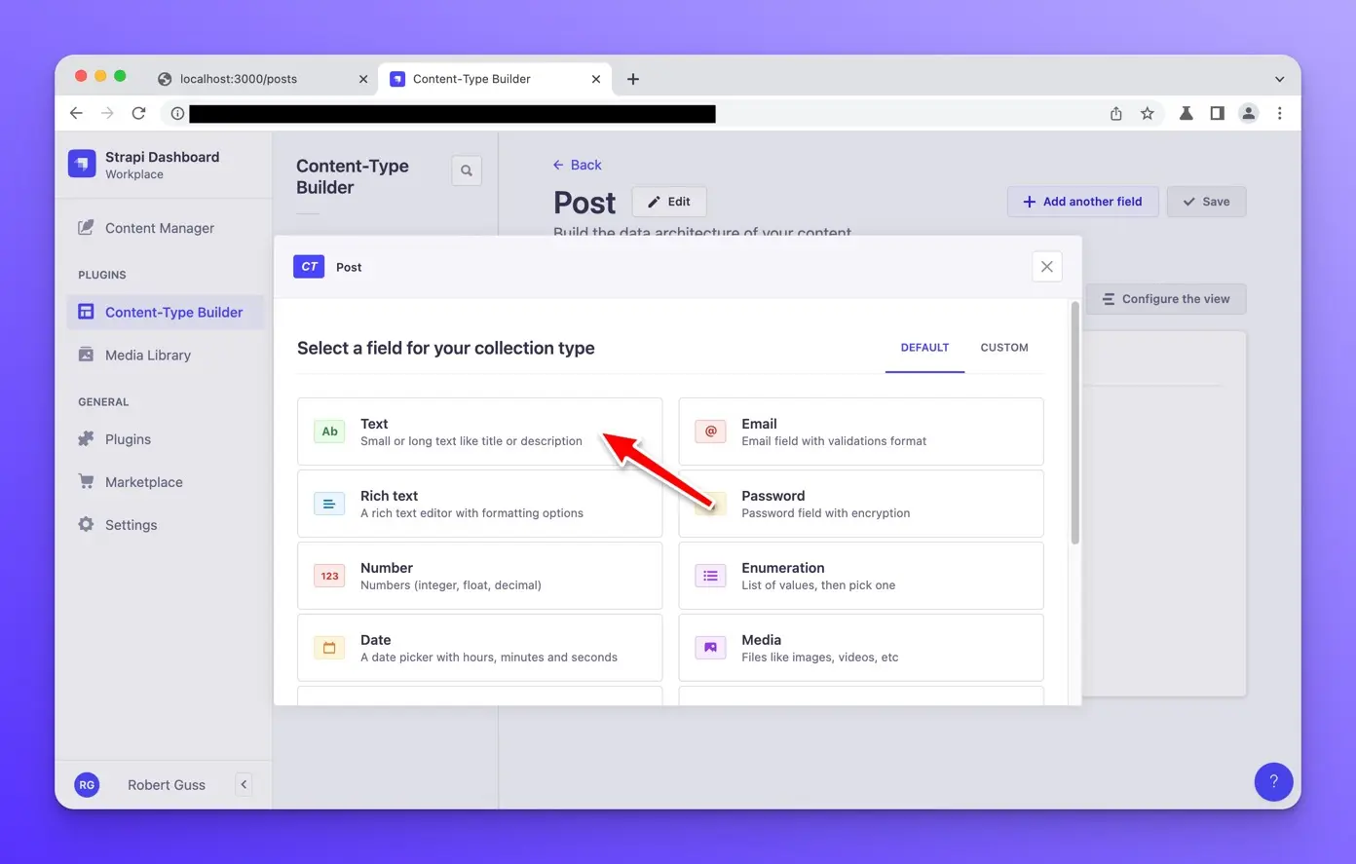Close the field selection modal

[x=1047, y=267]
